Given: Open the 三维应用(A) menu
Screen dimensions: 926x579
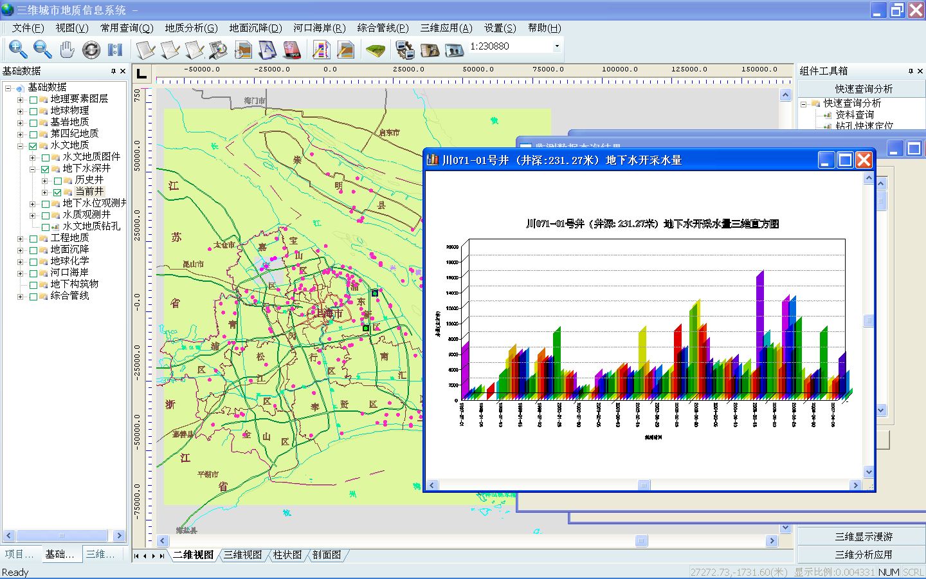Looking at the screenshot, I should pos(446,28).
